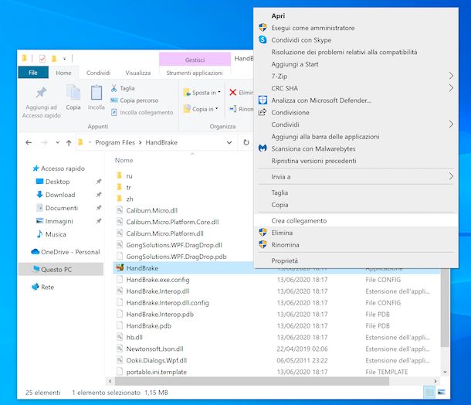Select Rete in navigation pane
Image resolution: width=471 pixels, height=405 pixels.
click(x=43, y=288)
